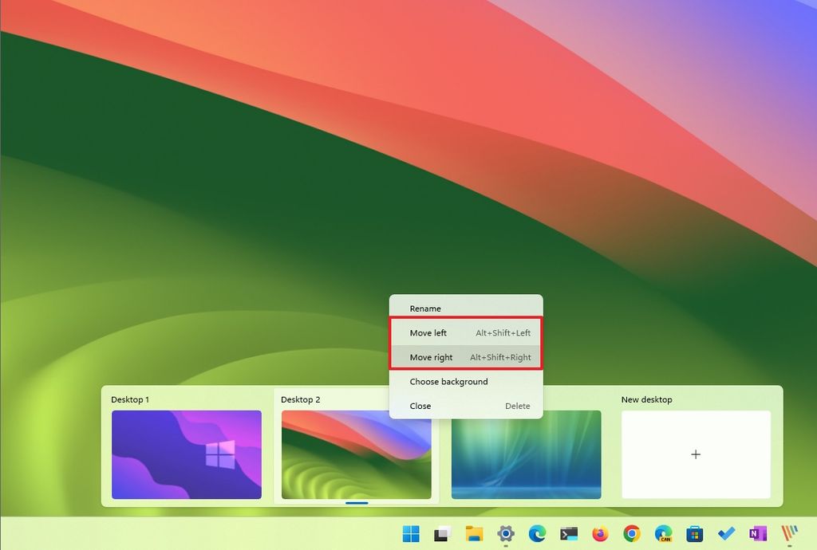Switch to Desktop 1
The height and width of the screenshot is (550, 817).
point(186,454)
